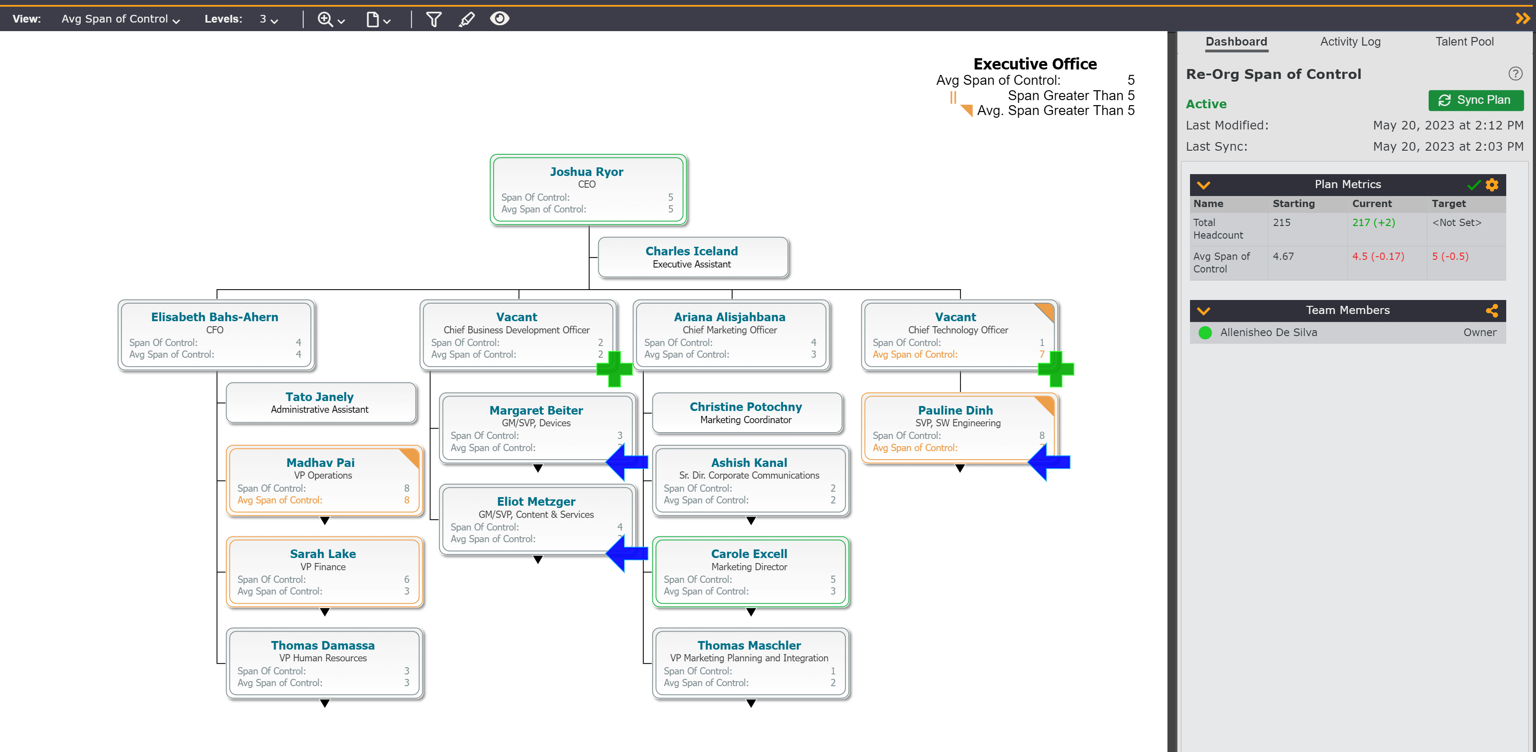Select Joshua Ryor CEO box
The height and width of the screenshot is (752, 1536).
[x=588, y=189]
